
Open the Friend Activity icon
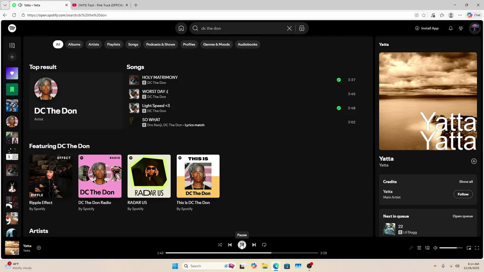pyautogui.click(x=461, y=28)
